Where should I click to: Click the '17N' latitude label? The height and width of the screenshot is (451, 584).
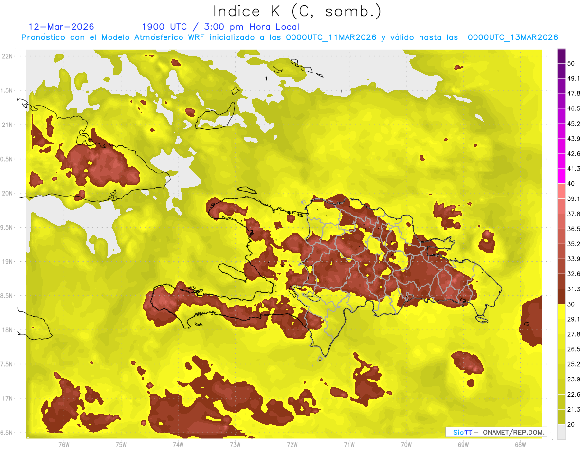tap(7, 399)
